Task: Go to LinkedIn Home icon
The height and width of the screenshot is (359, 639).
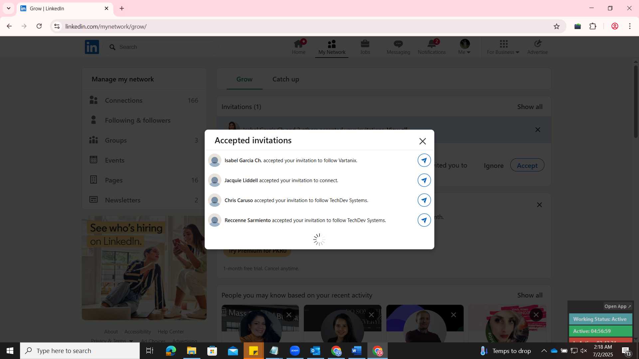Action: [299, 47]
